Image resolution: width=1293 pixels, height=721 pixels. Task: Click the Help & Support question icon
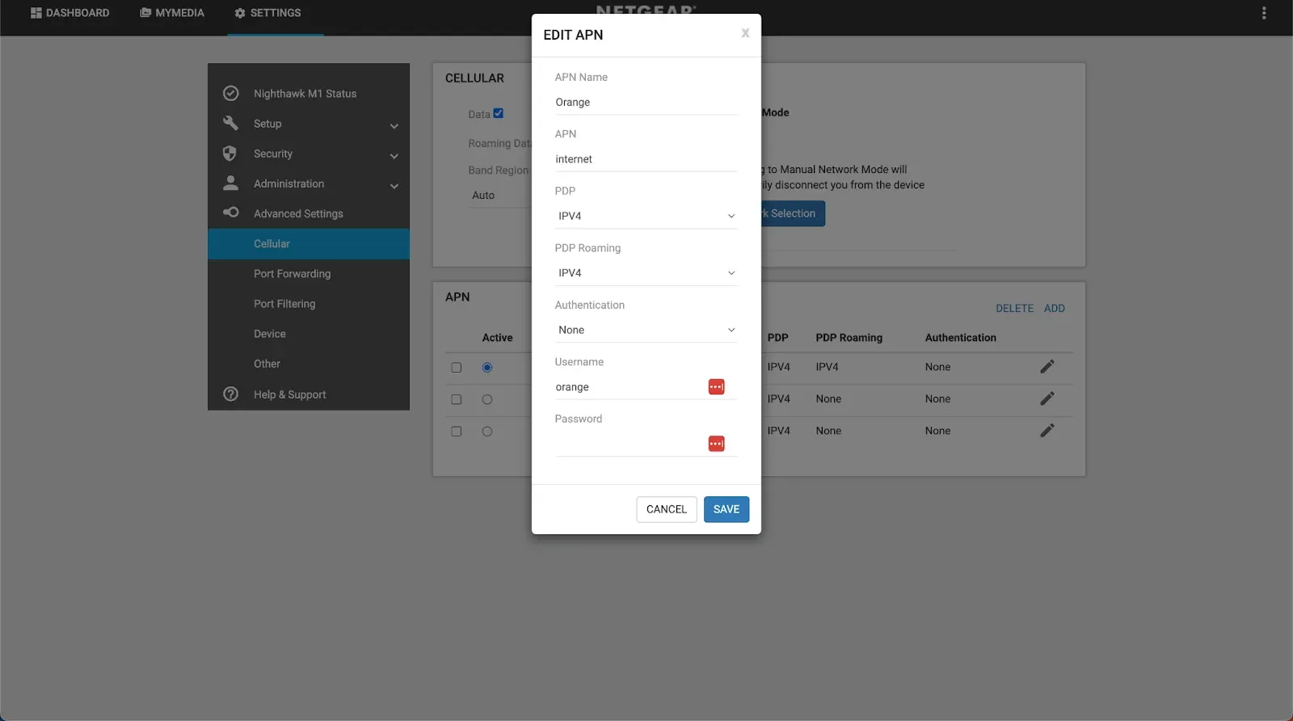(x=230, y=394)
